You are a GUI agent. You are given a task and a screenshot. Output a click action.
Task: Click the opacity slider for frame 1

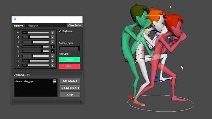[x=36, y=51]
